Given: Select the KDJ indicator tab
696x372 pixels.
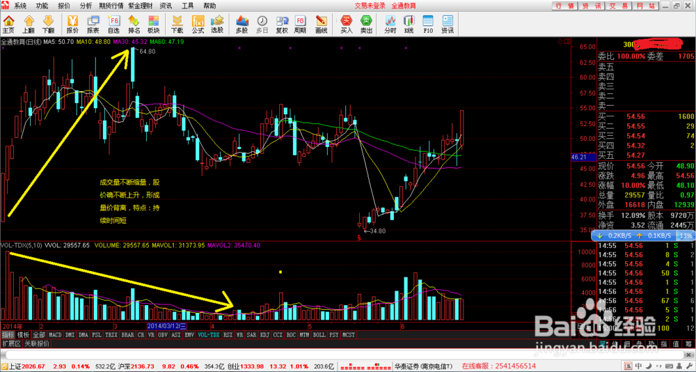Looking at the screenshot, I should [x=265, y=334].
